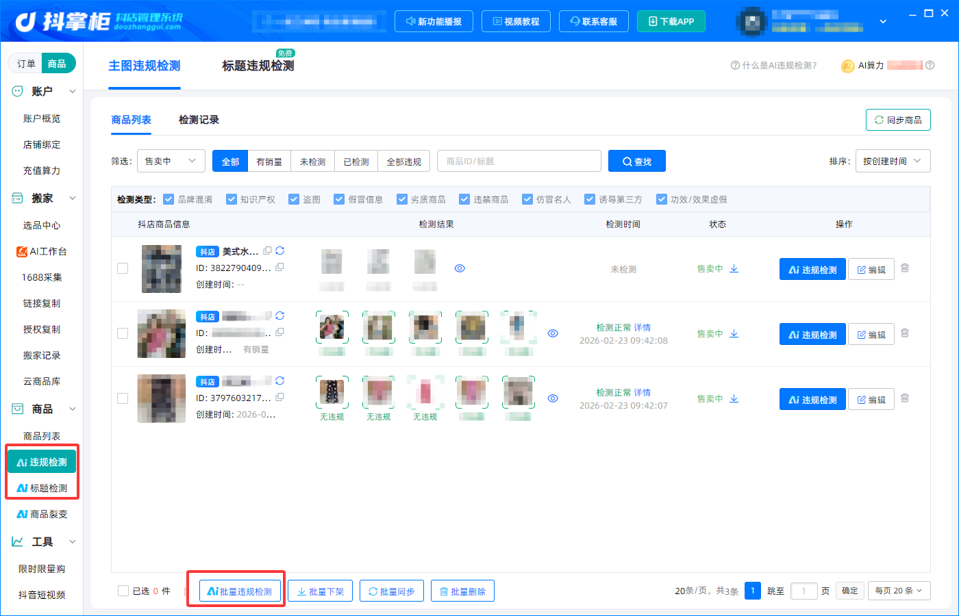Click the 已选 select-all checkbox
The image size is (959, 616).
pos(123,591)
